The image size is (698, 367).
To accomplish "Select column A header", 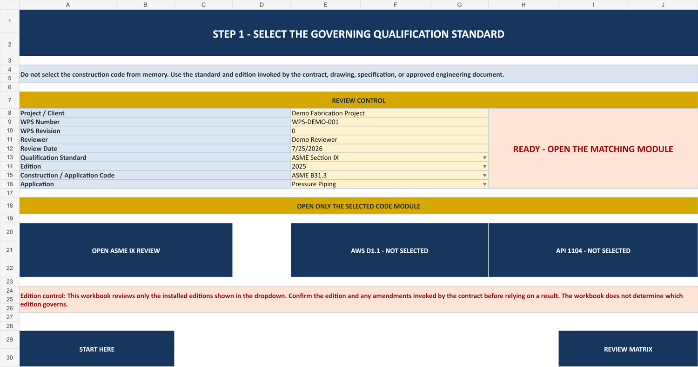I will 68,5.
